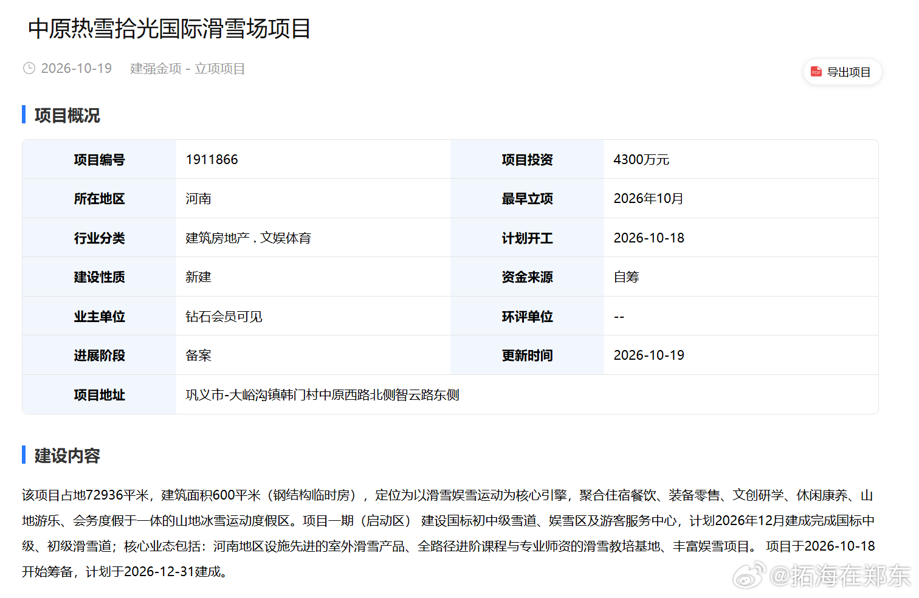Select the title 中原热雪拾光国际滑雪场项目
Screen dimensions: 919x598
pos(170,29)
